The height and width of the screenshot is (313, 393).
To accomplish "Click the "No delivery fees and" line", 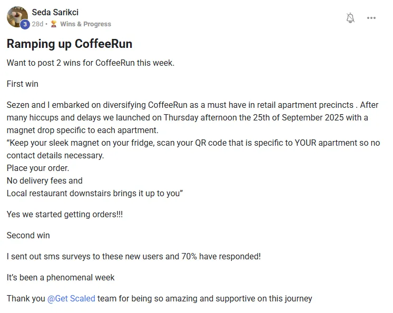I will click(44, 180).
